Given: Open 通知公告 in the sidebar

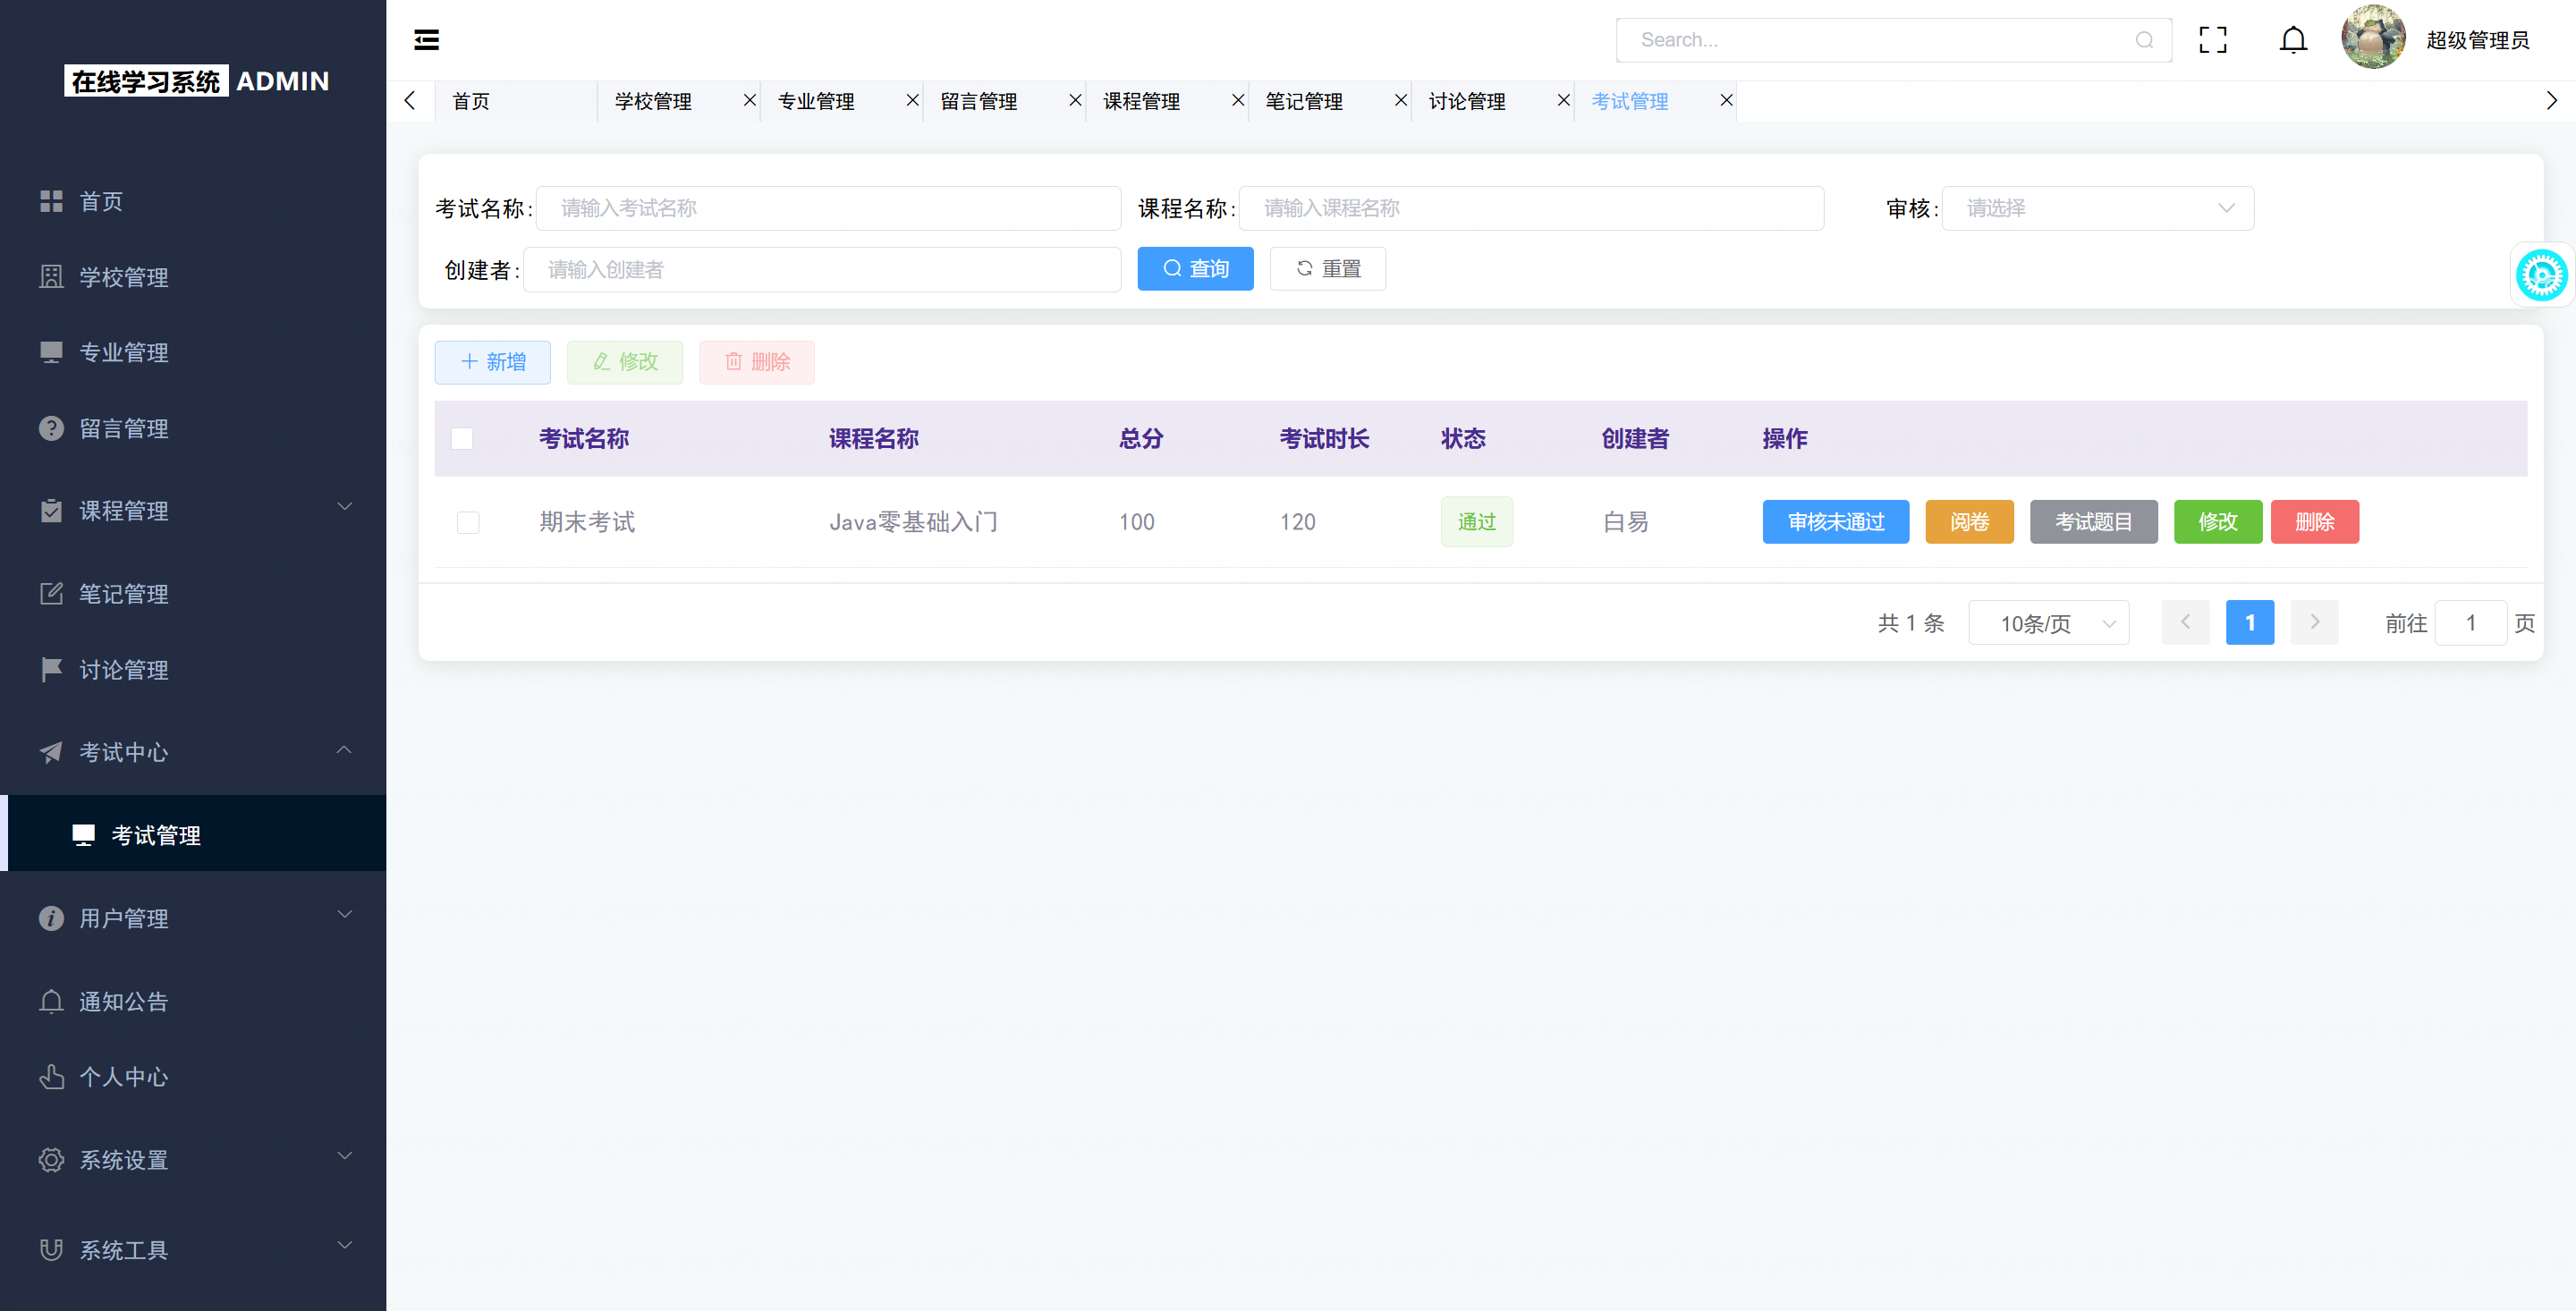Looking at the screenshot, I should coord(124,1001).
